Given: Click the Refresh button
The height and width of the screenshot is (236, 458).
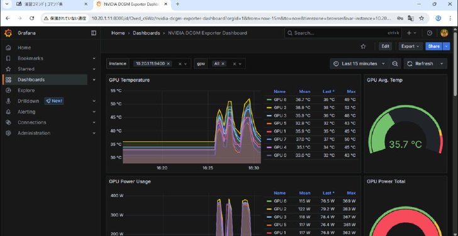Looking at the screenshot, I should 420,63.
